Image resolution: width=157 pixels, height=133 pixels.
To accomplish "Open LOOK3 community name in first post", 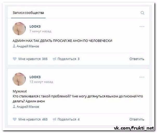I will (x=35, y=26).
